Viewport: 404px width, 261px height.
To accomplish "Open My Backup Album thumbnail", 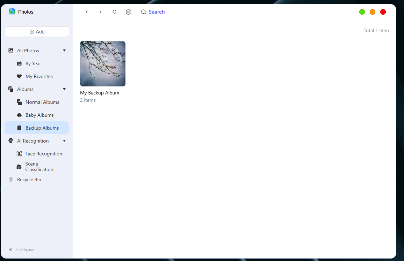I will coord(103,64).
